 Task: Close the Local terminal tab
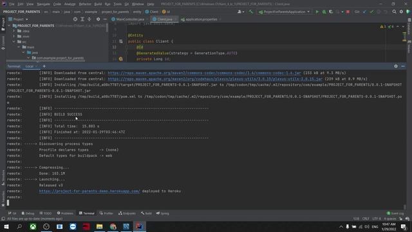[37, 66]
